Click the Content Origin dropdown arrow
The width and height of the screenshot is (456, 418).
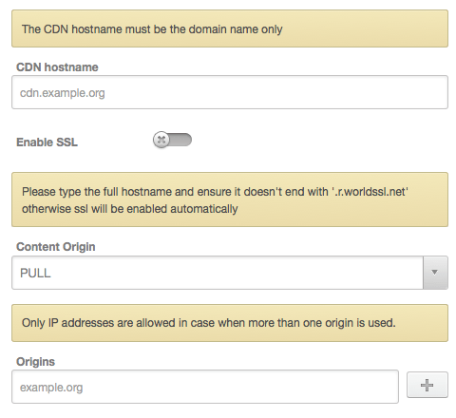435,273
